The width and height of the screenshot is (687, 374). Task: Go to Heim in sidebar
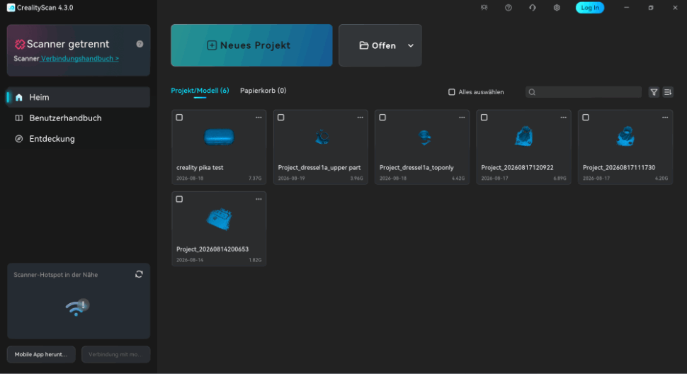79,97
